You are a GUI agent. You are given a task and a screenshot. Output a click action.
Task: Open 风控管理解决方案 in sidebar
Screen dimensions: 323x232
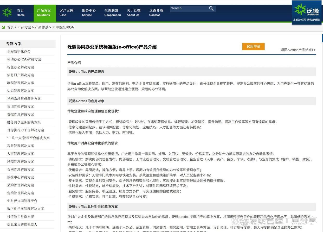tap(21, 161)
